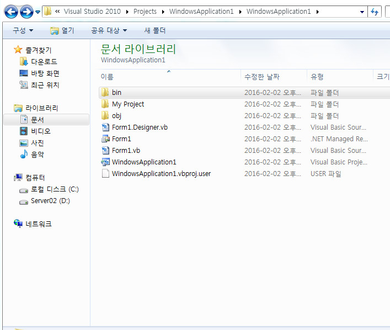Click the Back navigation arrow
390x330 pixels.
pos(11,12)
